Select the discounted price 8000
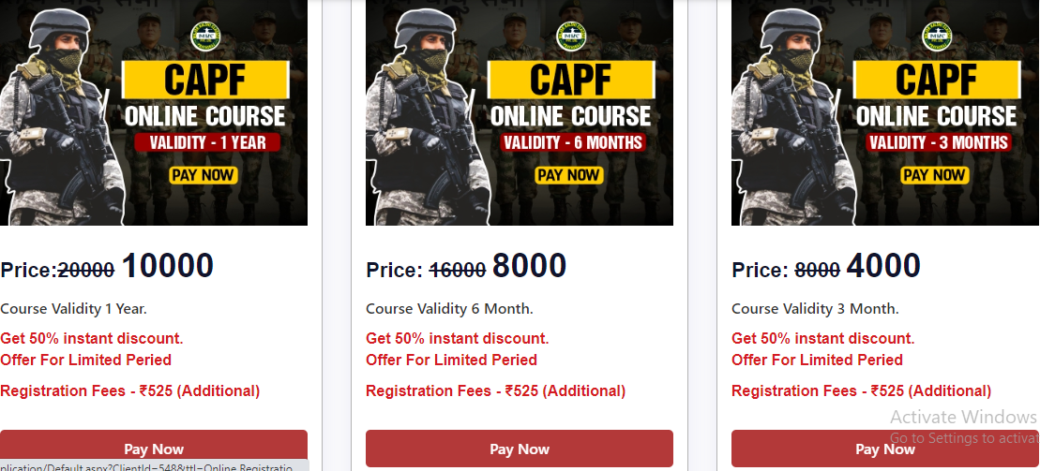This screenshot has width=1040, height=471. [x=529, y=266]
